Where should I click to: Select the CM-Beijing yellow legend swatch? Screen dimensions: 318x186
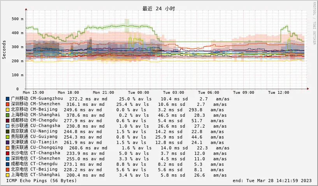tap(7, 110)
